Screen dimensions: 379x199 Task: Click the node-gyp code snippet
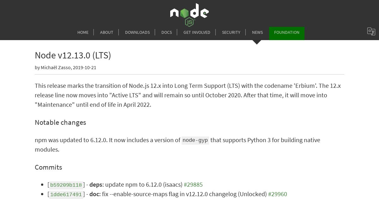click(195, 140)
